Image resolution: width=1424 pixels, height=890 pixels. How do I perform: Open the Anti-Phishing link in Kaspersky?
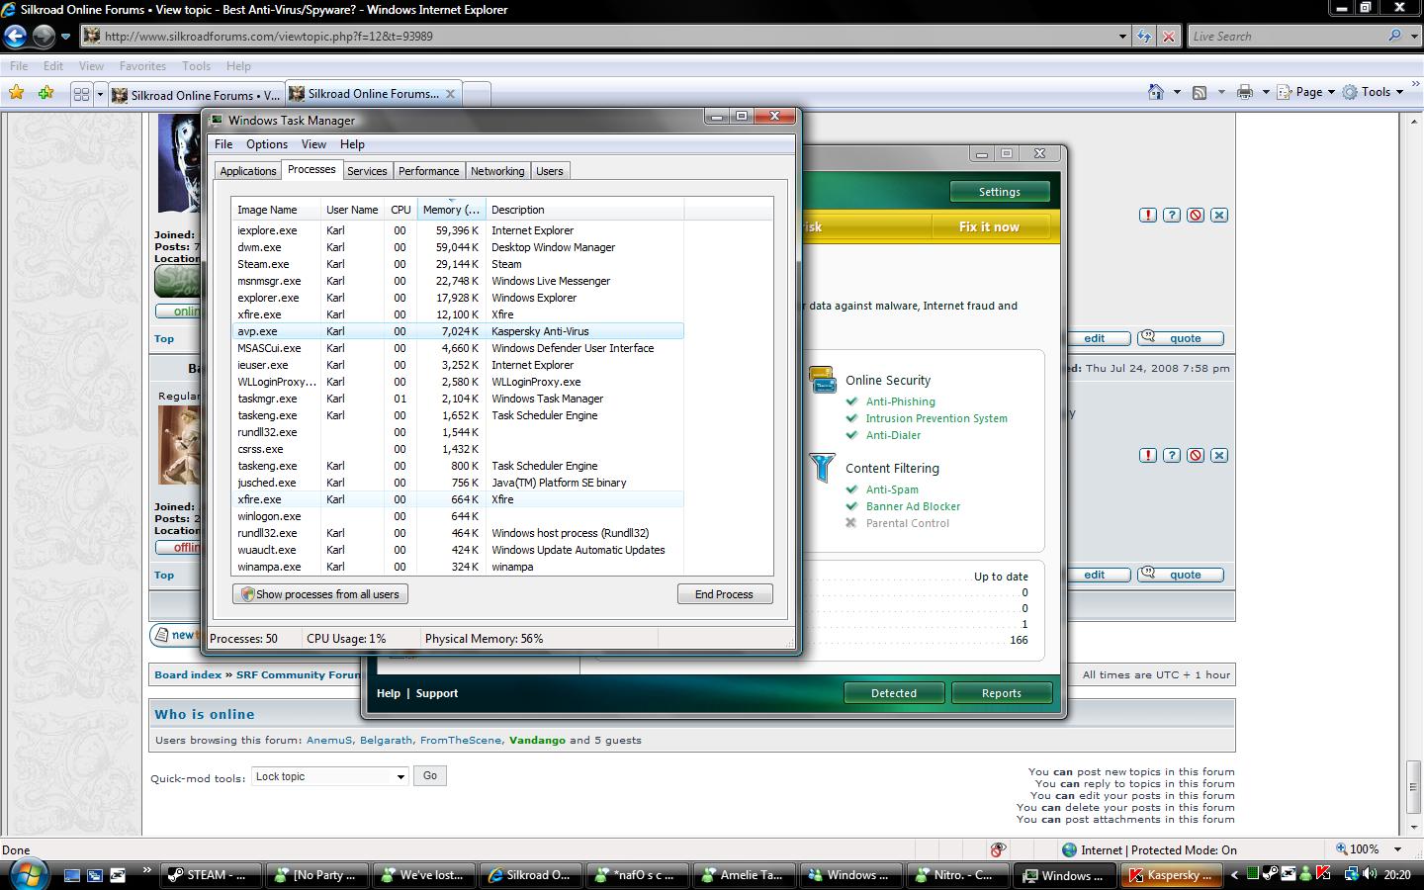click(x=900, y=401)
